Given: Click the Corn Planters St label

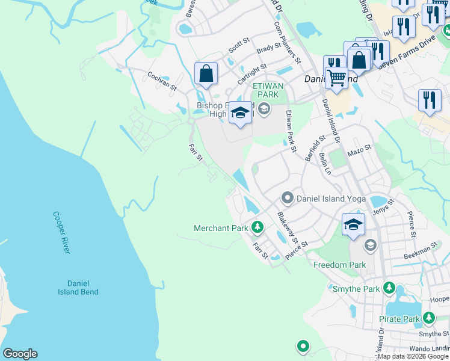Looking at the screenshot, I should click(288, 43).
